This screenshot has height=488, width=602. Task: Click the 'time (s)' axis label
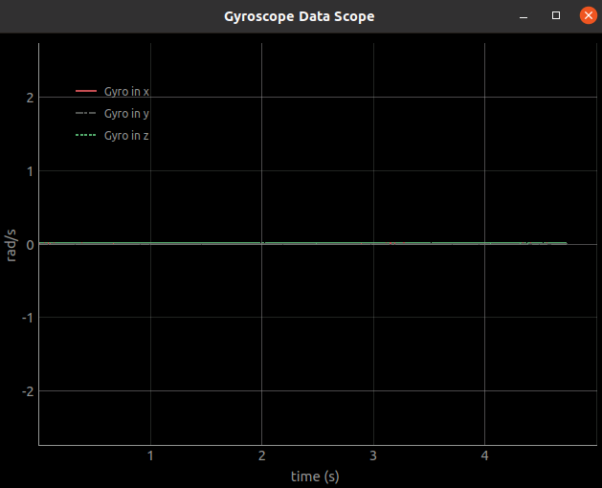point(315,477)
